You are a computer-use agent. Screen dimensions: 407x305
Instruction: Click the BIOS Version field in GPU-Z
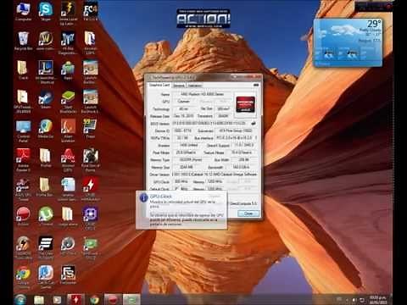coord(211,124)
